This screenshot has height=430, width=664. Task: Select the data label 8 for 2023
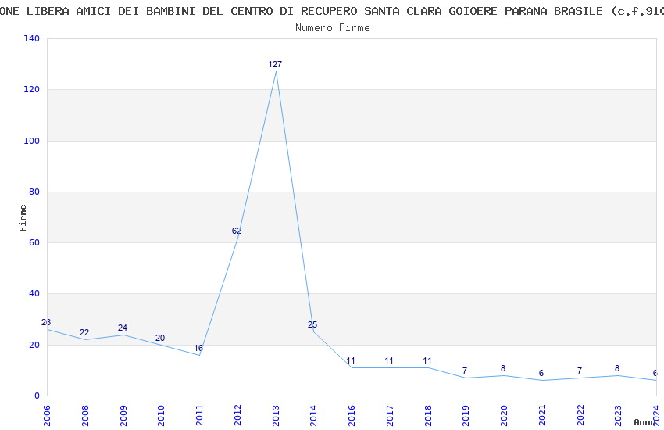click(x=617, y=368)
